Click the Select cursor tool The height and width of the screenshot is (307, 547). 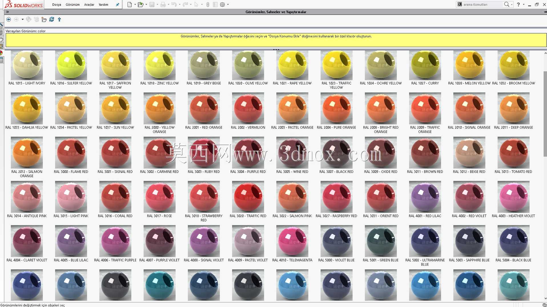[x=196, y=5]
